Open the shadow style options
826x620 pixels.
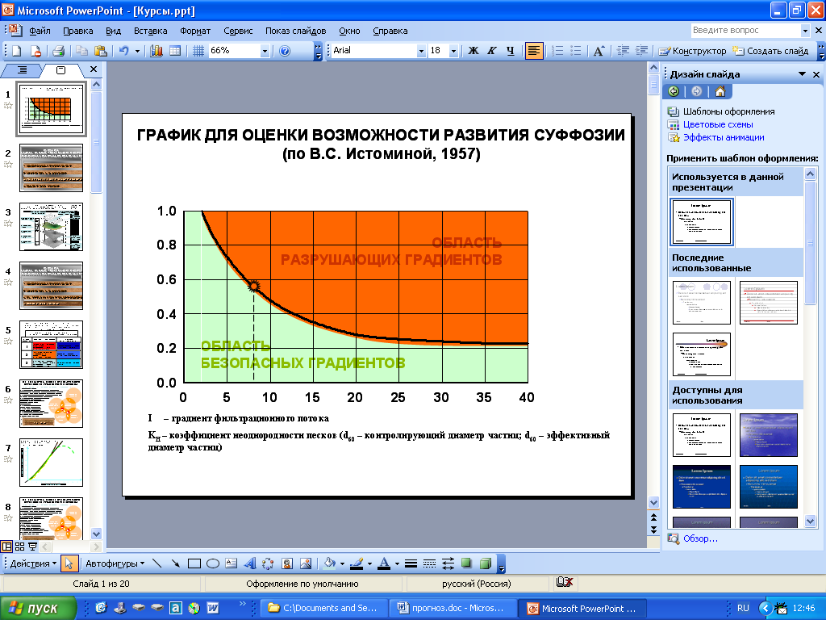466,563
